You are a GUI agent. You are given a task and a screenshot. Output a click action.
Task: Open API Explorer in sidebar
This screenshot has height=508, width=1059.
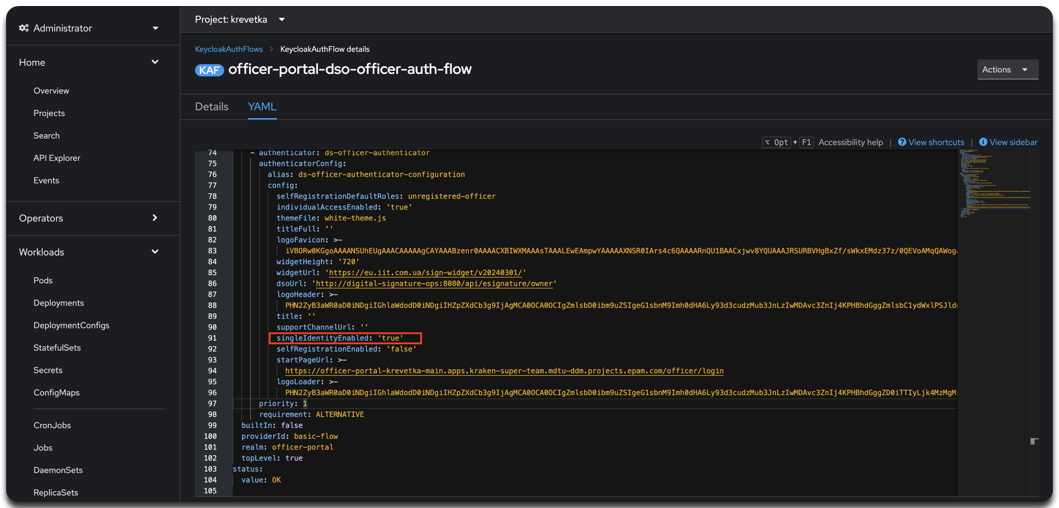coord(57,158)
